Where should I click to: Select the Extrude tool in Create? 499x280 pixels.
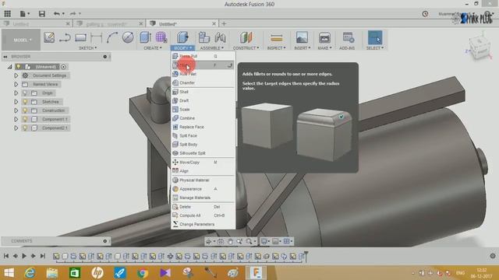(x=146, y=37)
